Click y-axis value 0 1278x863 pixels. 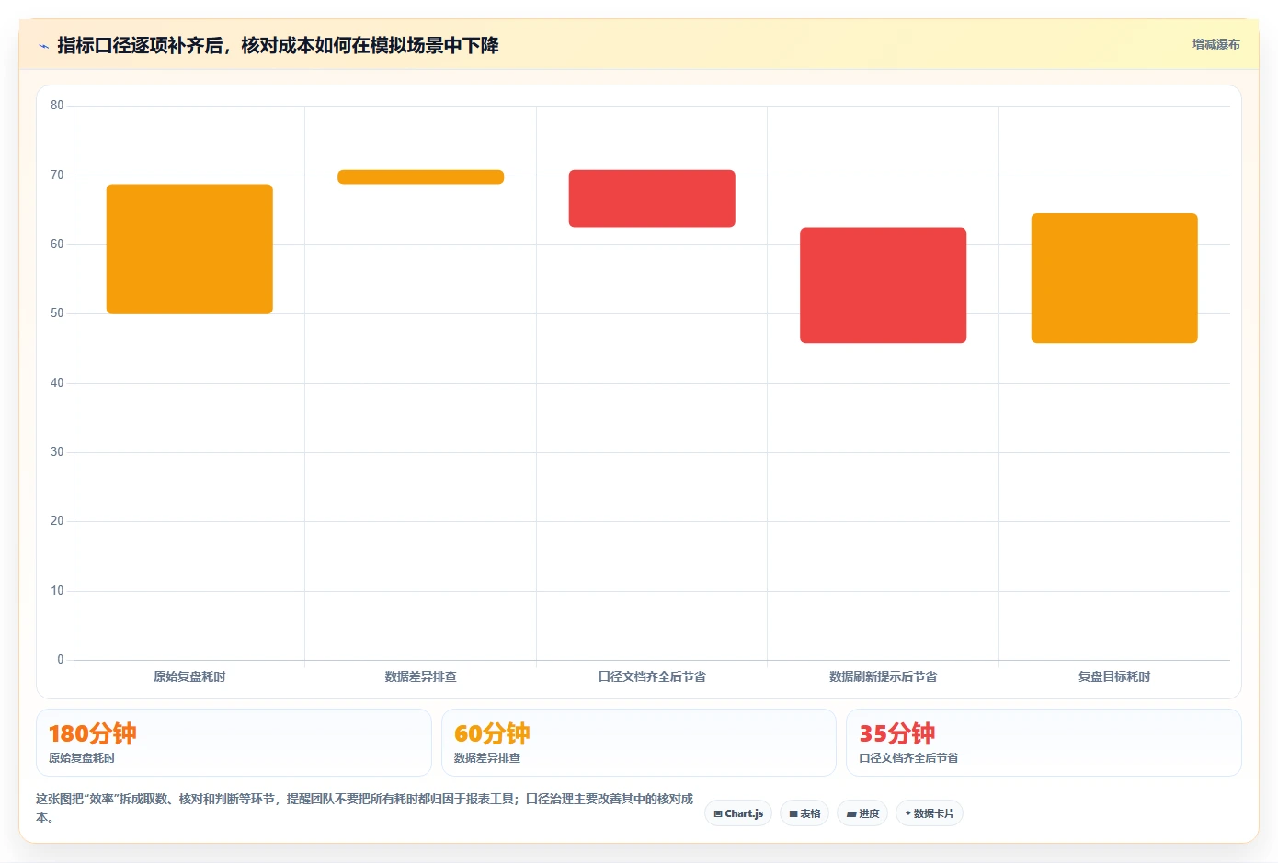click(61, 660)
